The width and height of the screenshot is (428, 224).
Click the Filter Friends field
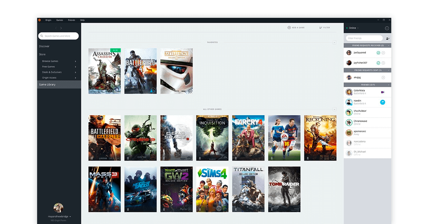pyautogui.click(x=364, y=38)
